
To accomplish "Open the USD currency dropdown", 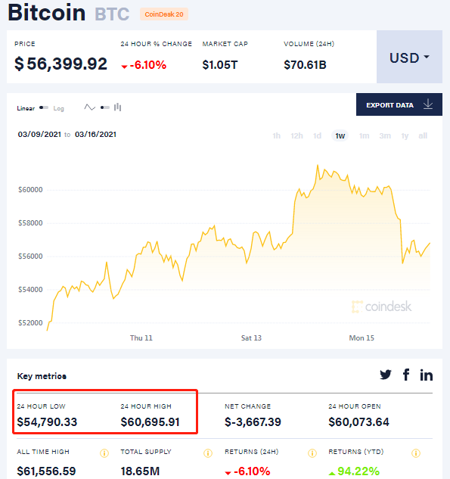I will pos(409,57).
